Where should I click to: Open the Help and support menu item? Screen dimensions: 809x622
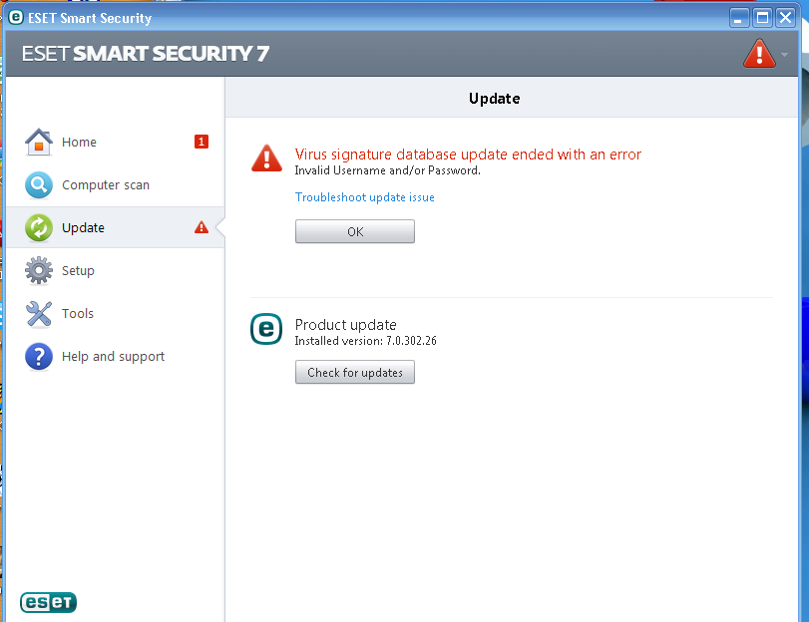(x=113, y=357)
